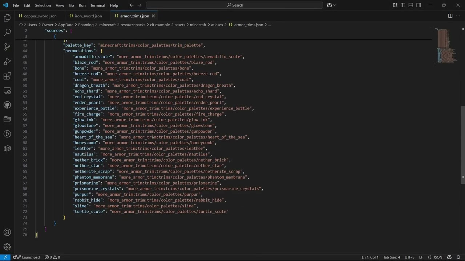Click the Search command center box
The image size is (465, 261).
[234, 5]
